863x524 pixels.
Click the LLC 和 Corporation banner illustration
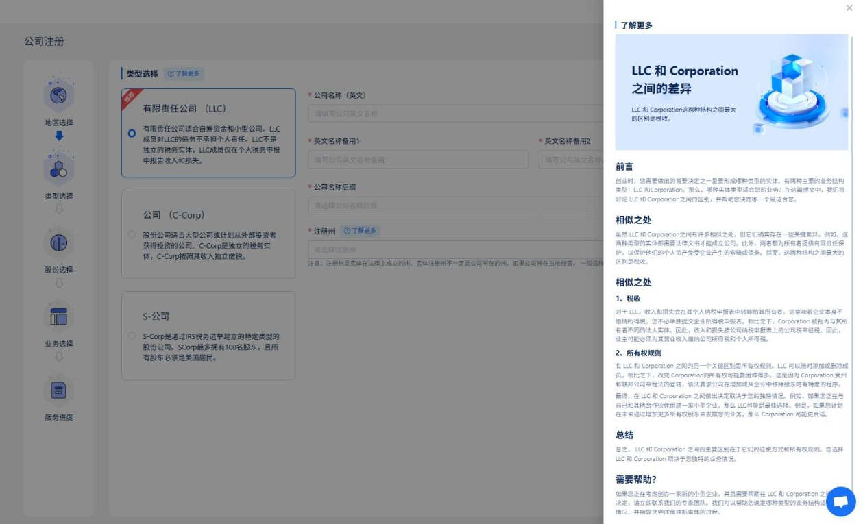(731, 92)
